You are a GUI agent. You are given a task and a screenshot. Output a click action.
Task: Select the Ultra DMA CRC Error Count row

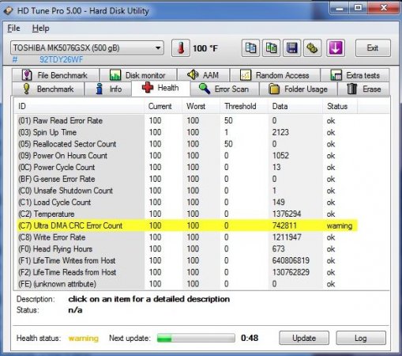pyautogui.click(x=187, y=225)
